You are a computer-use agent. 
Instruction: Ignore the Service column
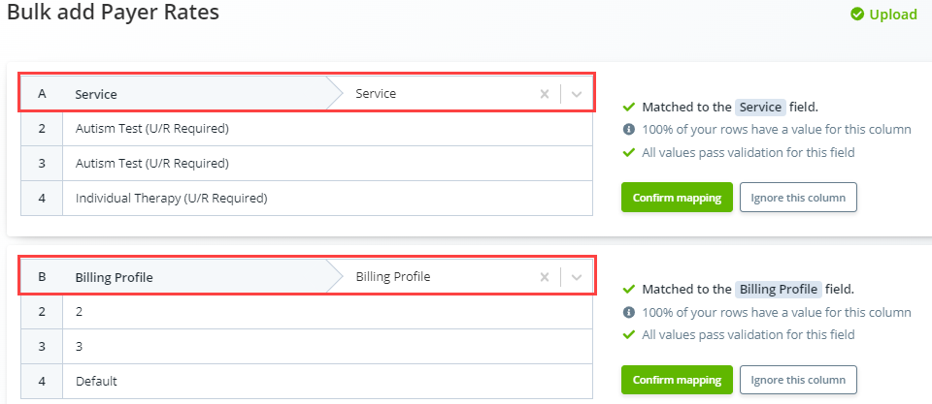(x=798, y=198)
